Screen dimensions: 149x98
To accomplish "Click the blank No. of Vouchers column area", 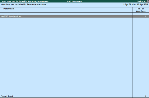I will pyautogui.click(x=141, y=56).
